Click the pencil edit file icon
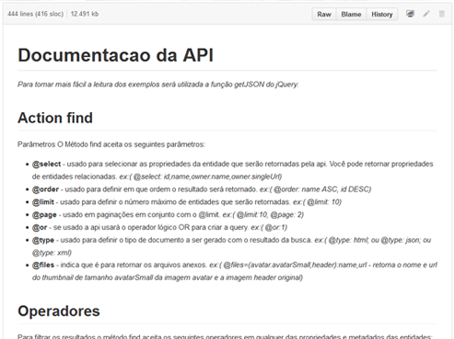 [426, 14]
